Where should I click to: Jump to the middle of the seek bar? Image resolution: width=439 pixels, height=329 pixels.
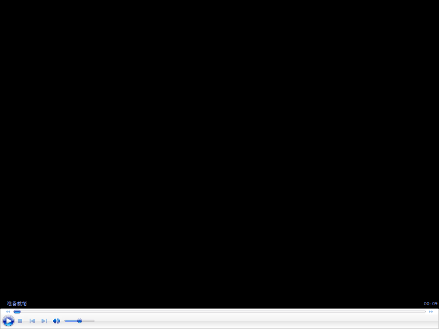coord(219,311)
